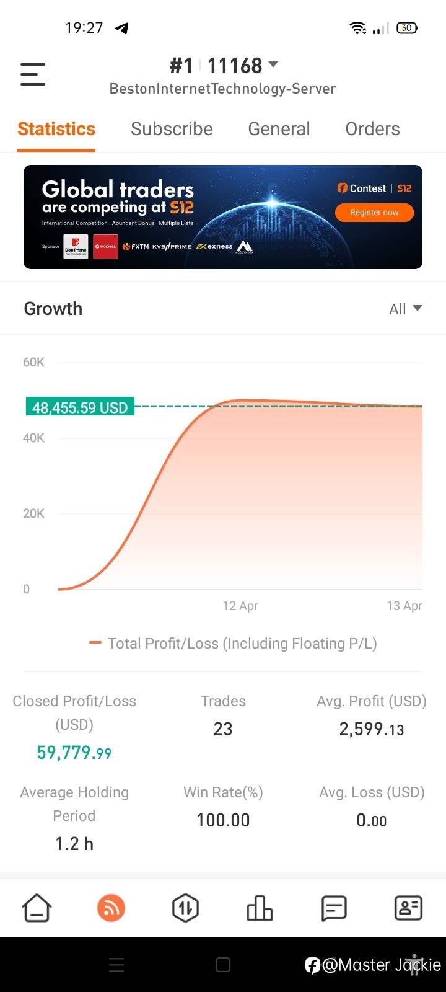Tap the Global traders contest banner
The height and width of the screenshot is (992, 446).
tap(223, 217)
